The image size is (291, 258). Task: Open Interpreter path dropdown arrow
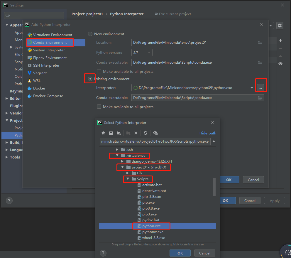point(252,88)
